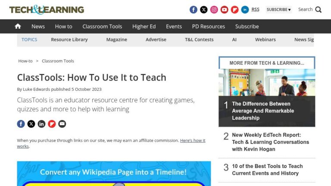Click the header LinkedIn icon
Screen dimensions: 331x186
pyautogui.click(x=245, y=9)
